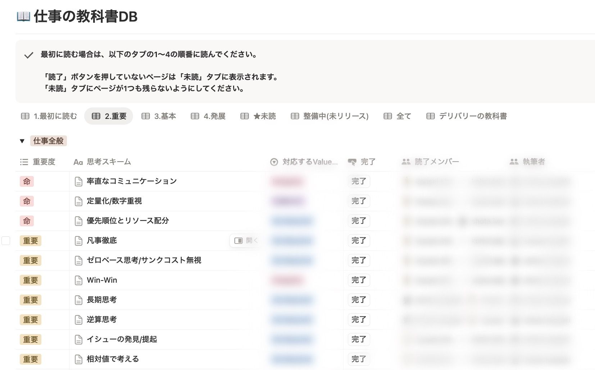Click the 読了メンバー people icon in header

406,162
